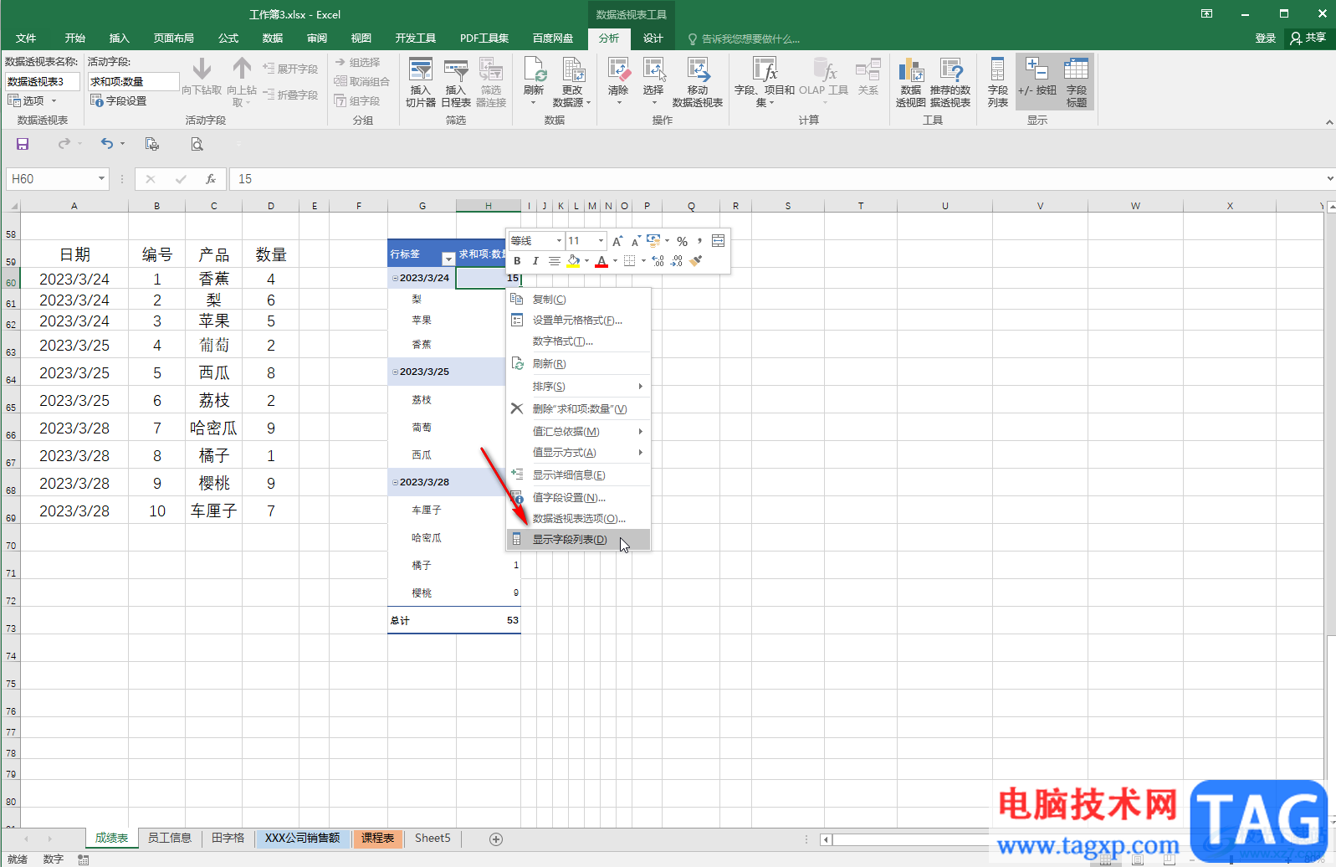Click the Tell Me (告诉我您想要做什么) search box
The height and width of the screenshot is (867, 1336).
click(x=744, y=38)
